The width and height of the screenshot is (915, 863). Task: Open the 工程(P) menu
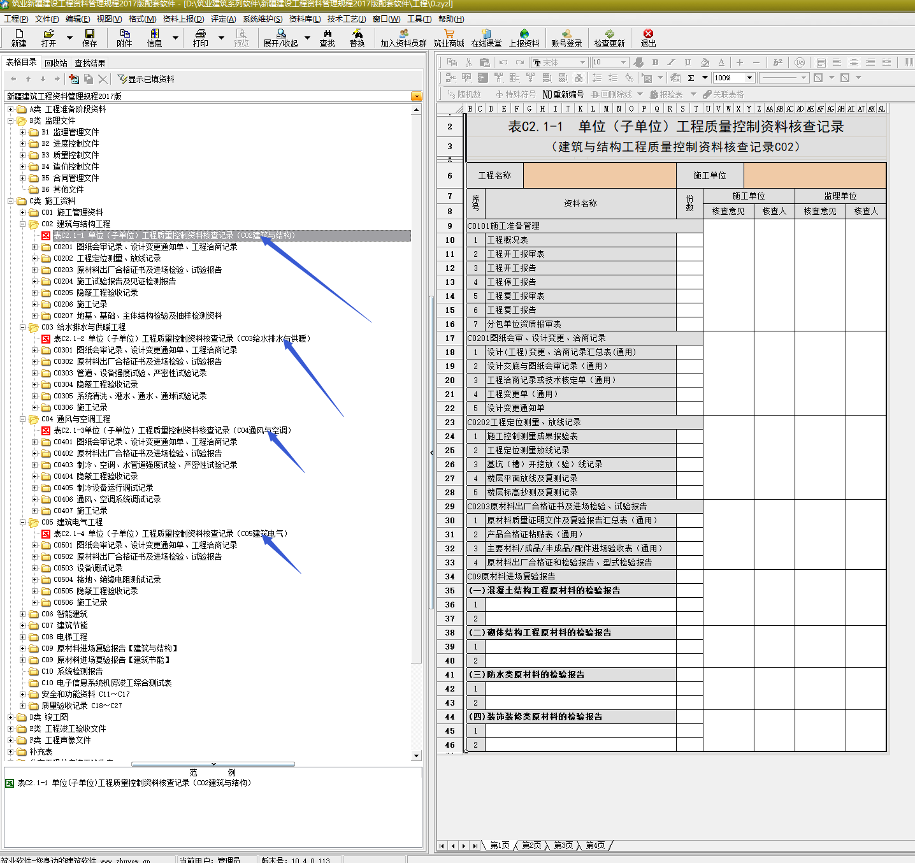(16, 19)
